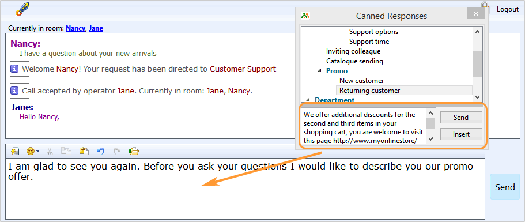This screenshot has height=222, width=525.
Task: Click the Paste clipboard icon
Action: (84, 151)
